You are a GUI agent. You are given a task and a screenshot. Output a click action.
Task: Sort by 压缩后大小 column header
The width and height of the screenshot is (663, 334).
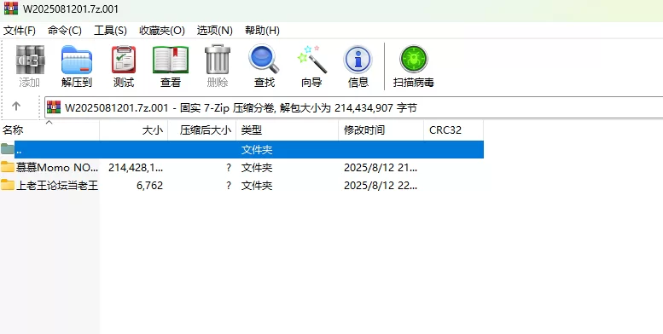point(202,130)
